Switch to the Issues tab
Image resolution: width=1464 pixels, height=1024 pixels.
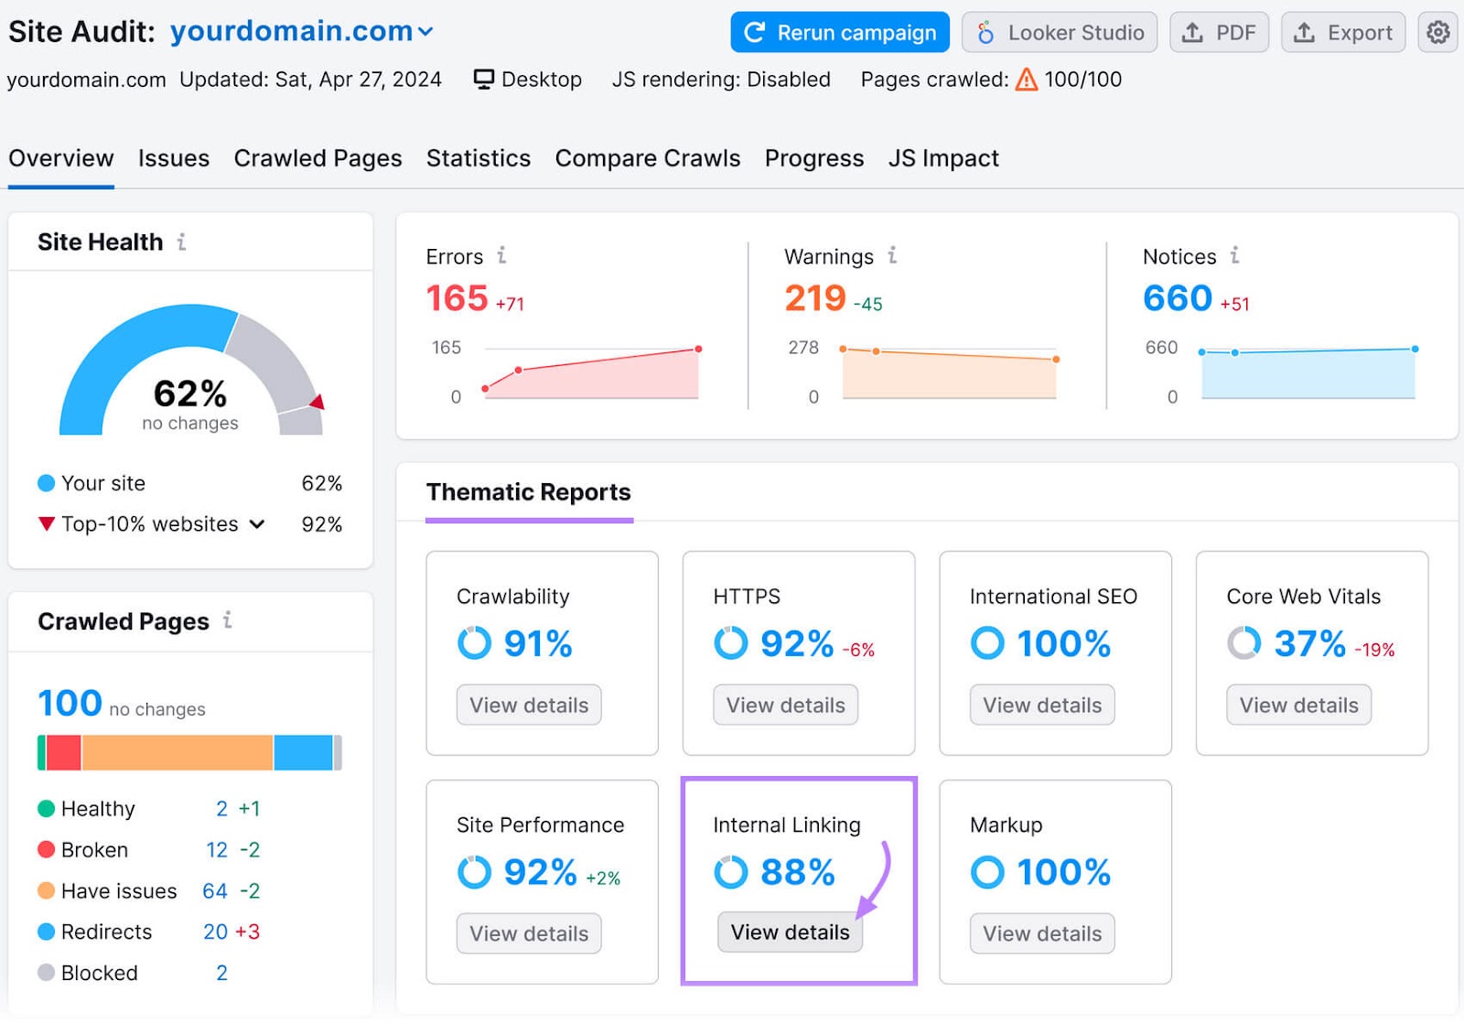tap(173, 157)
